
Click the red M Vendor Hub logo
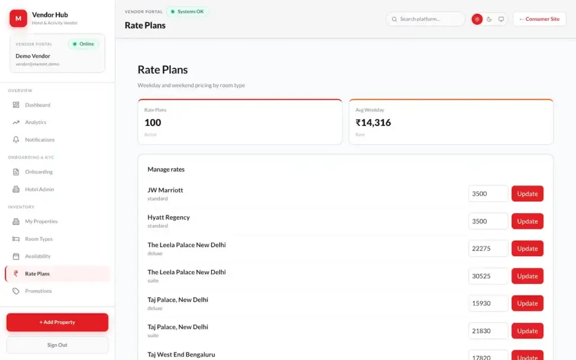[19, 19]
